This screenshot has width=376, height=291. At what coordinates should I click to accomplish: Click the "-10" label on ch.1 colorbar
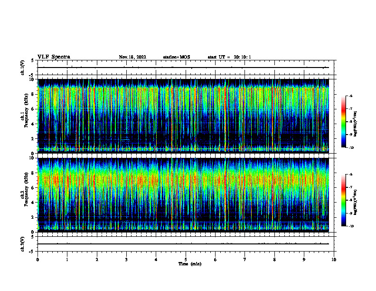351,148
